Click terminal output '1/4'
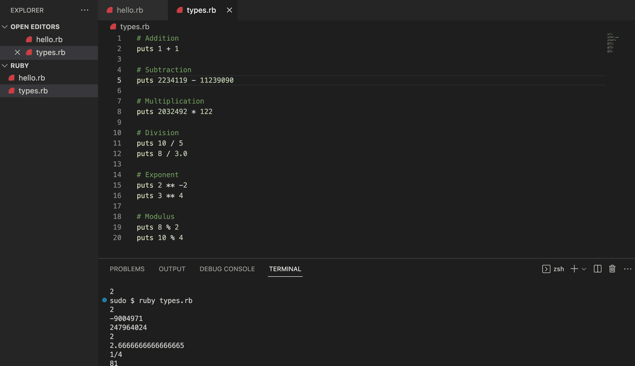Viewport: 635px width, 366px height. 116,354
